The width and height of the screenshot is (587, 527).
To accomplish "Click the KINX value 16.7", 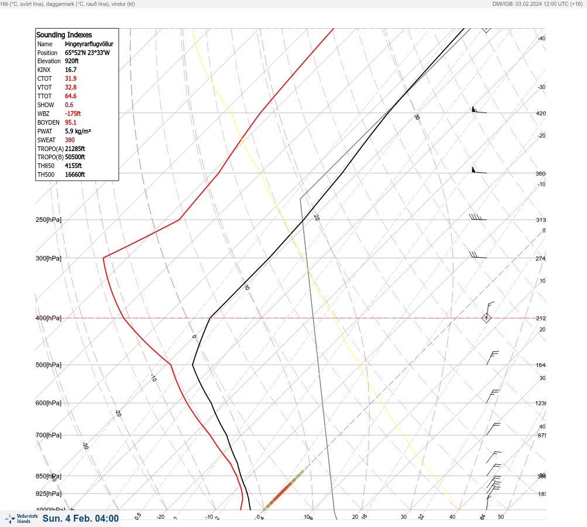I will coord(71,70).
